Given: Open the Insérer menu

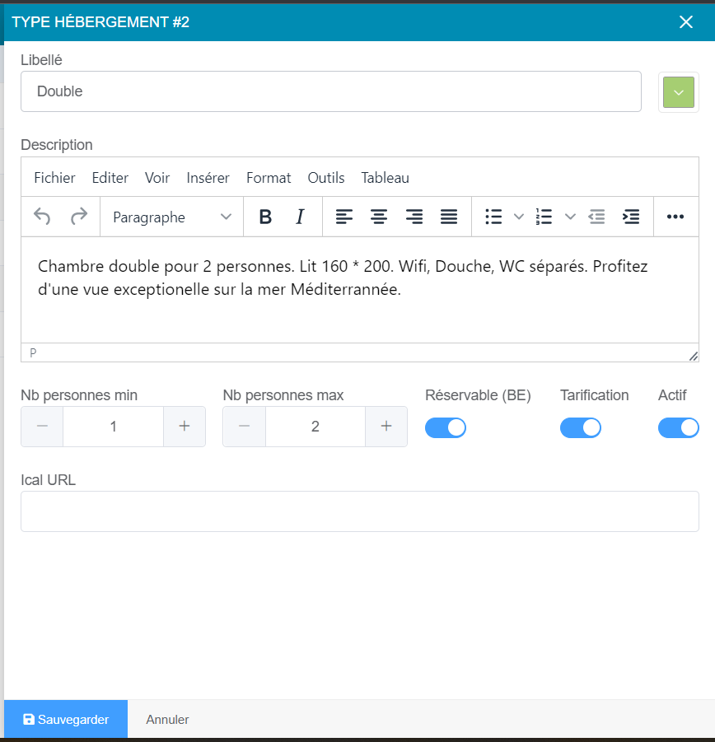Looking at the screenshot, I should 208,178.
